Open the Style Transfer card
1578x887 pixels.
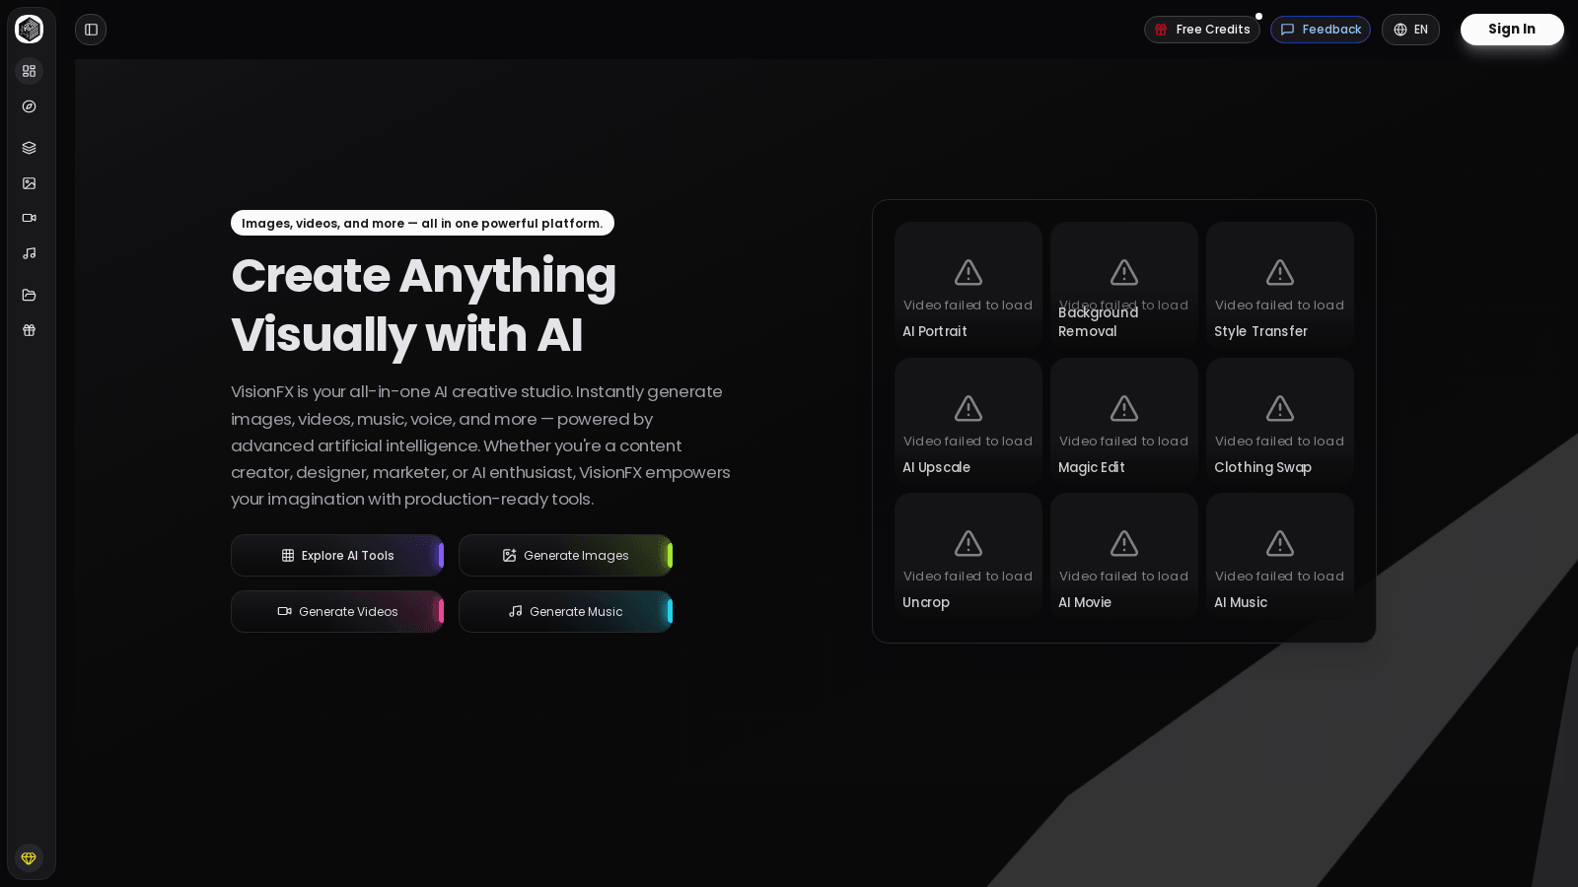(x=1280, y=285)
